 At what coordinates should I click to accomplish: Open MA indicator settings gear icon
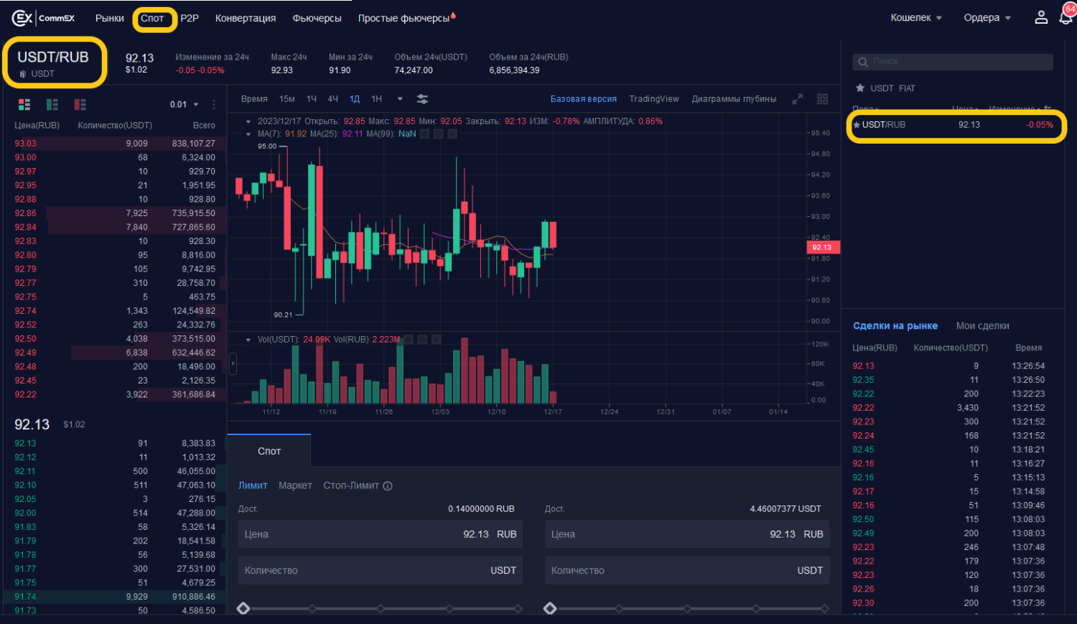tap(439, 134)
